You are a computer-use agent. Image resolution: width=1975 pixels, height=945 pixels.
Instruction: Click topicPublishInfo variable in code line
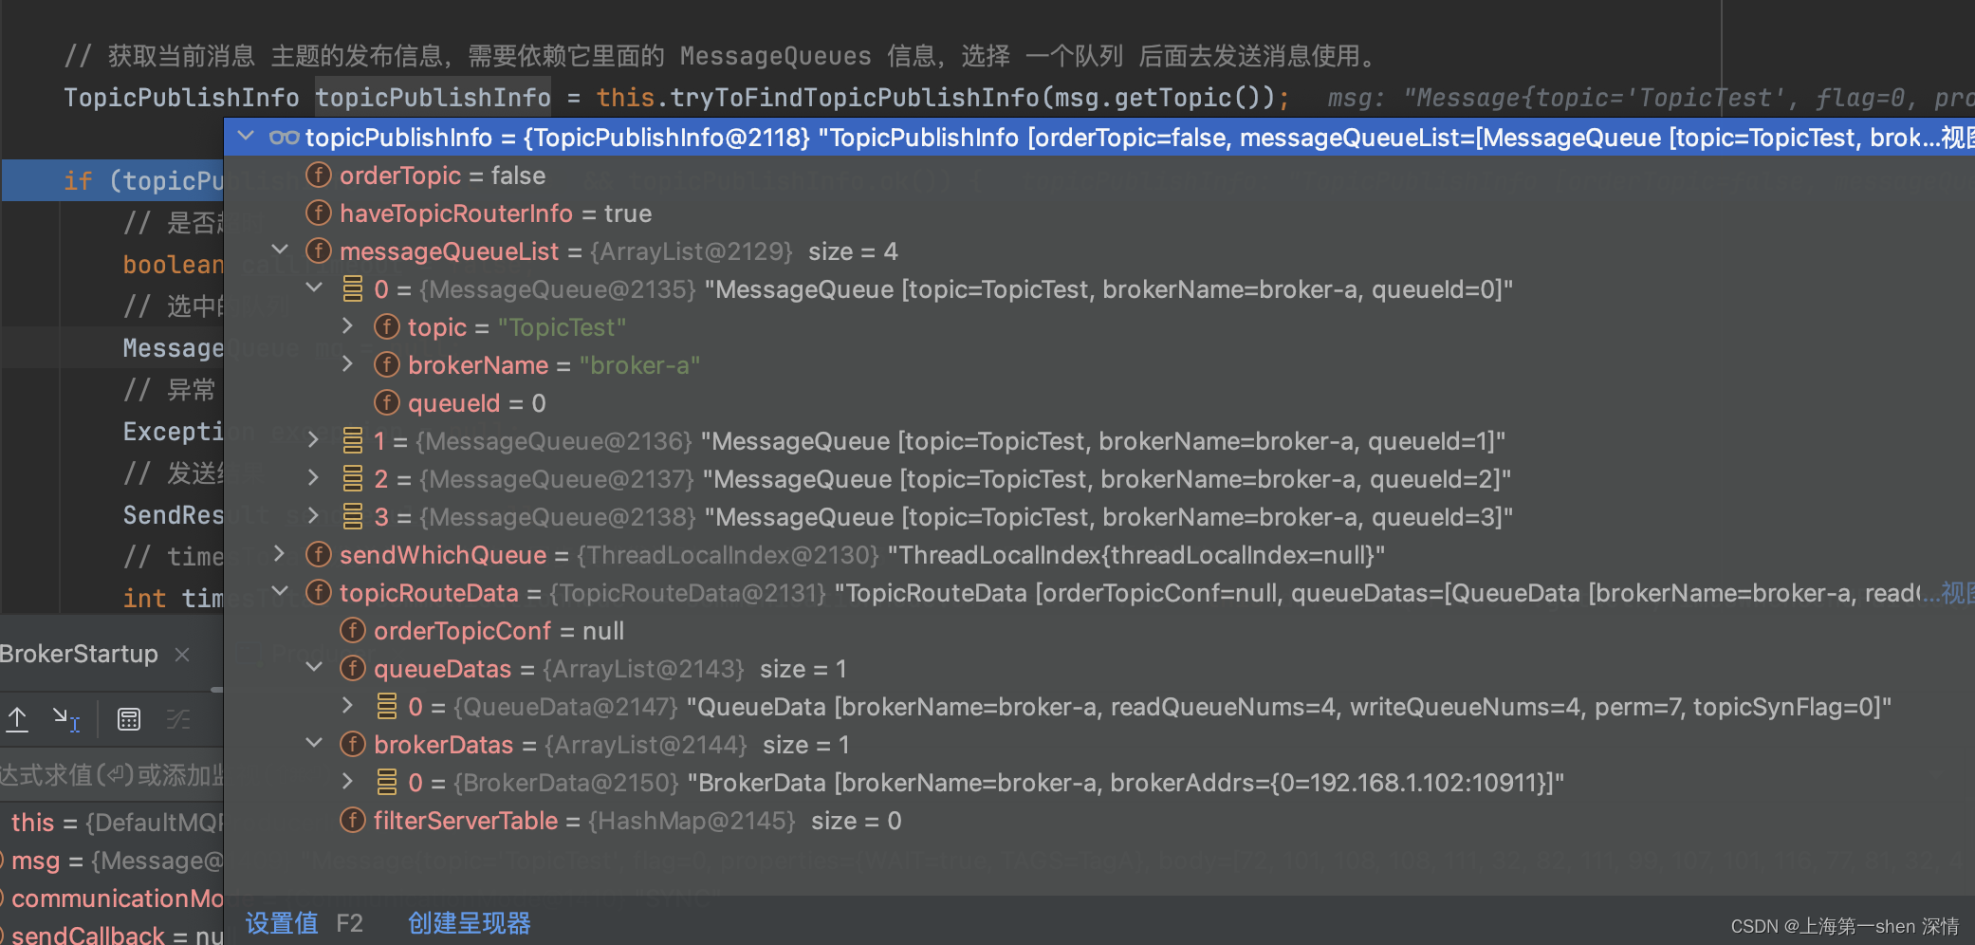[433, 98]
